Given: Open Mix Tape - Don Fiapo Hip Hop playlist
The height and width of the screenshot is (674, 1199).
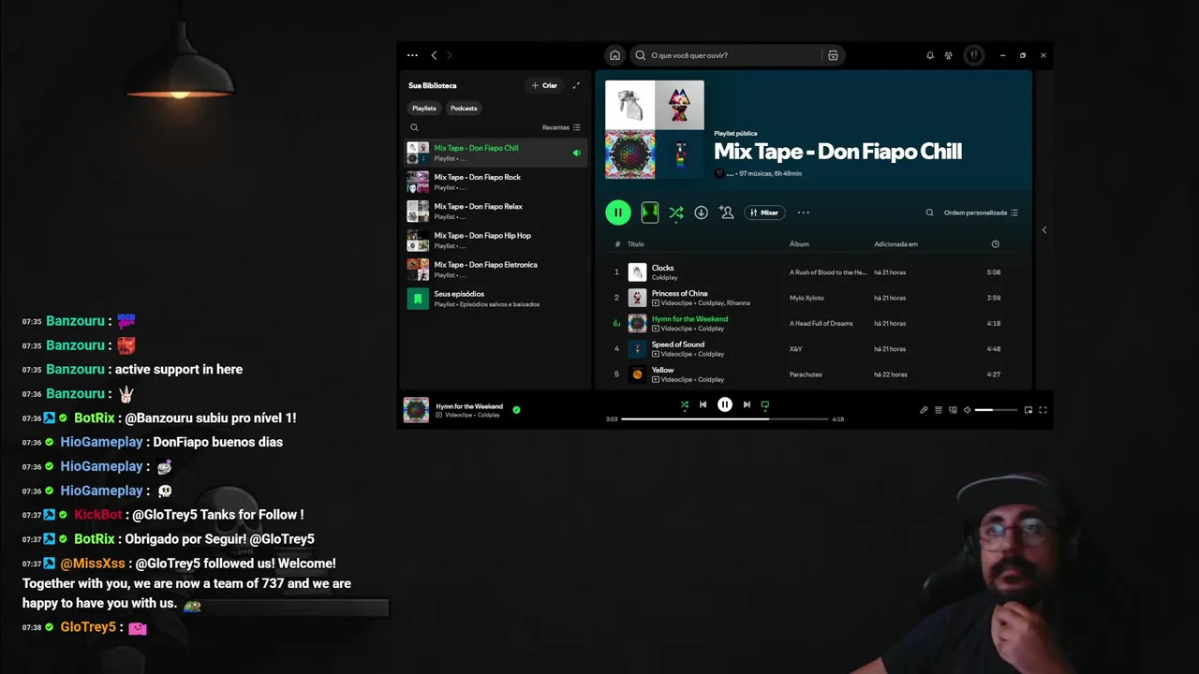Looking at the screenshot, I should click(496, 241).
